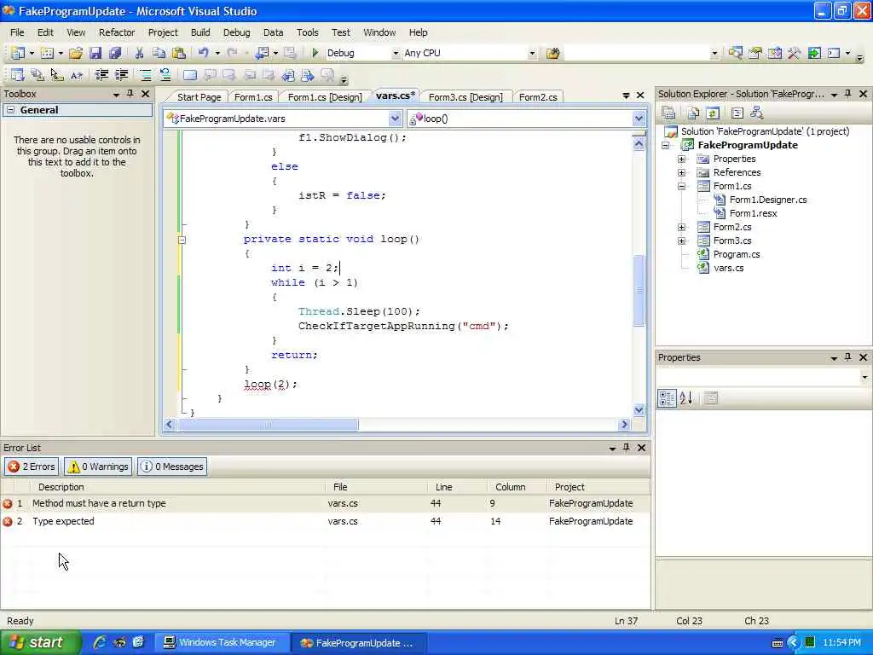Comment out the selected lines icon
Image resolution: width=873 pixels, height=655 pixels.
click(x=145, y=75)
